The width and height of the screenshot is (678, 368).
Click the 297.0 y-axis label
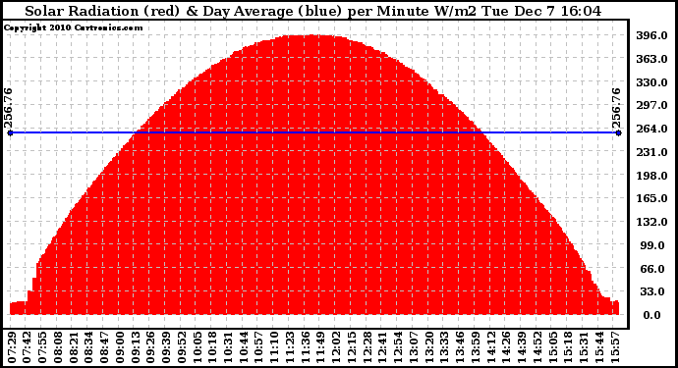[x=651, y=105]
